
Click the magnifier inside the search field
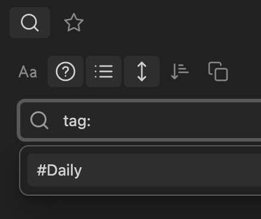(x=39, y=120)
